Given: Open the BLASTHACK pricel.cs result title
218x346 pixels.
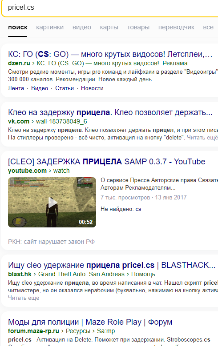Looking at the screenshot, I should point(112,265).
